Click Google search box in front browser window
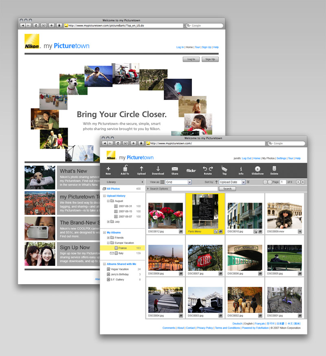326x356 pixels. (x=286, y=143)
